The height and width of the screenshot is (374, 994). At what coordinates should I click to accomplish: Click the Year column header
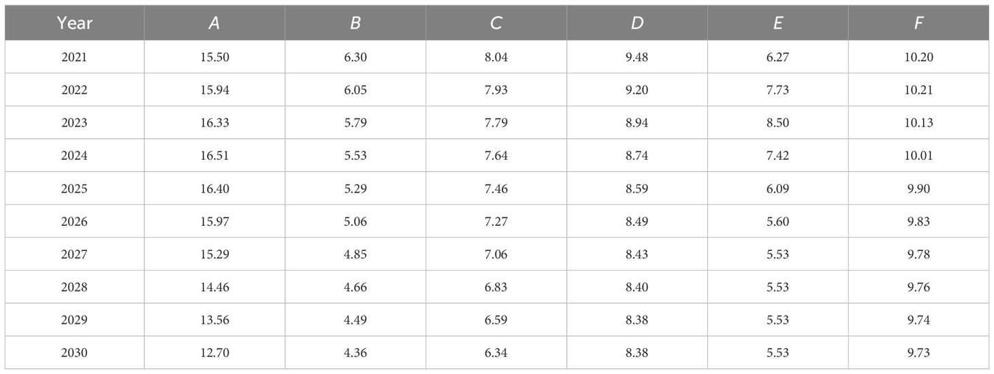74,23
